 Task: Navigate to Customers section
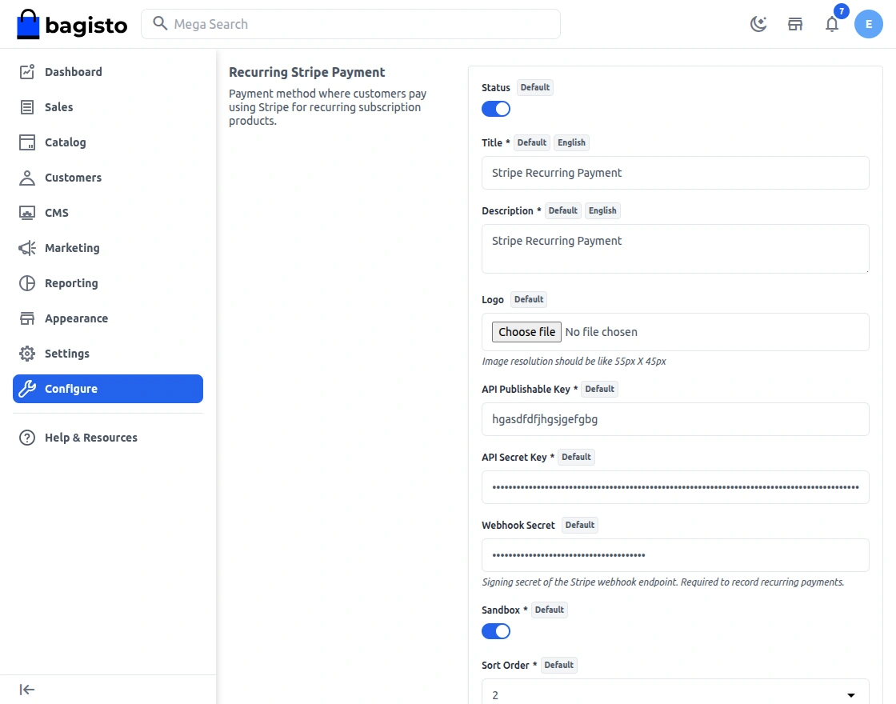coord(108,178)
